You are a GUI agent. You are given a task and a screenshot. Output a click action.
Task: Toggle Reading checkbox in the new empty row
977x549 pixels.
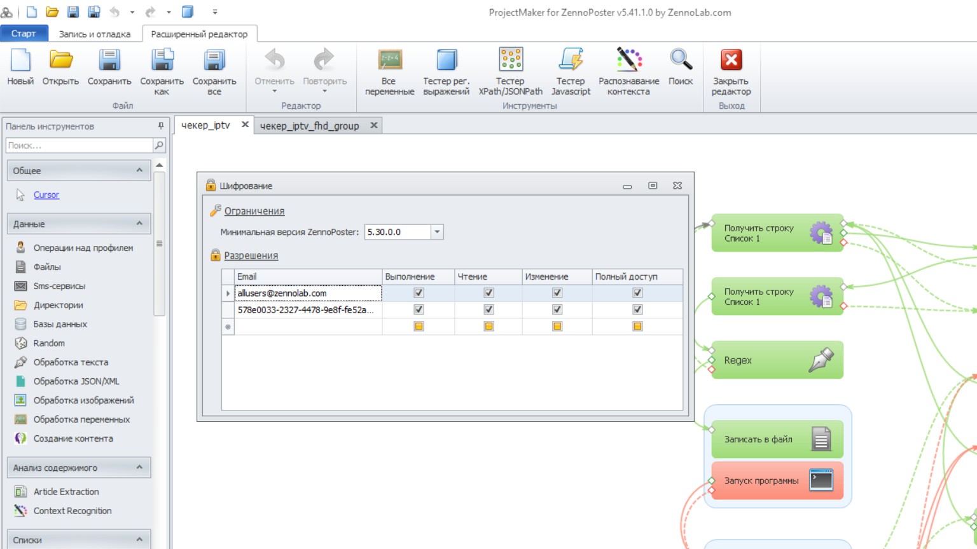pyautogui.click(x=488, y=326)
